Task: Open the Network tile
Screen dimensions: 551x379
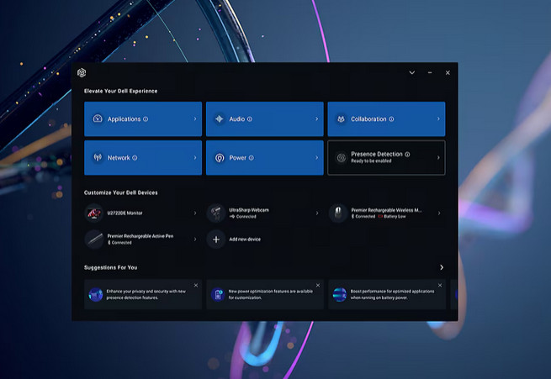Action: click(143, 157)
